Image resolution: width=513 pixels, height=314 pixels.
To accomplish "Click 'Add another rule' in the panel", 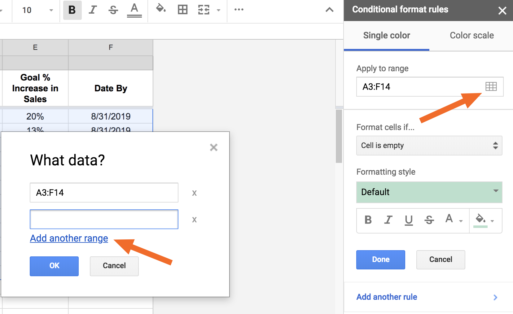I will [386, 297].
